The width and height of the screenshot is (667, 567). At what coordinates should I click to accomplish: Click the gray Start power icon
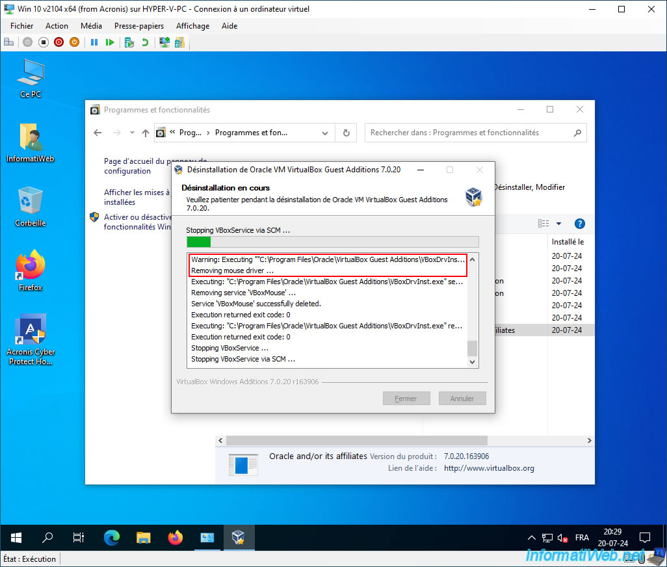(x=28, y=42)
